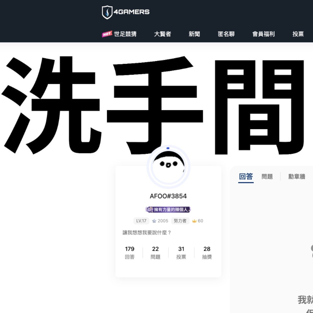Screen dimensions: 313x313
Task: Click the pink HOT badge icon
Action: pos(107,34)
